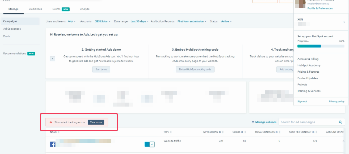Open Drafts in the sidebar
Screen dimensions: 349x154
(7, 36)
